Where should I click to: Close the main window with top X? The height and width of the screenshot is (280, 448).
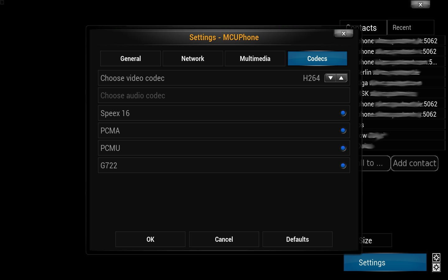[420, 4]
